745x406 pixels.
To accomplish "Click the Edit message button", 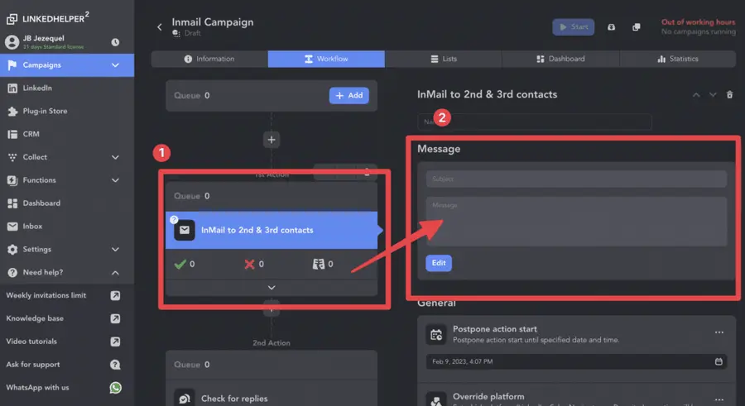I will pyautogui.click(x=439, y=263).
